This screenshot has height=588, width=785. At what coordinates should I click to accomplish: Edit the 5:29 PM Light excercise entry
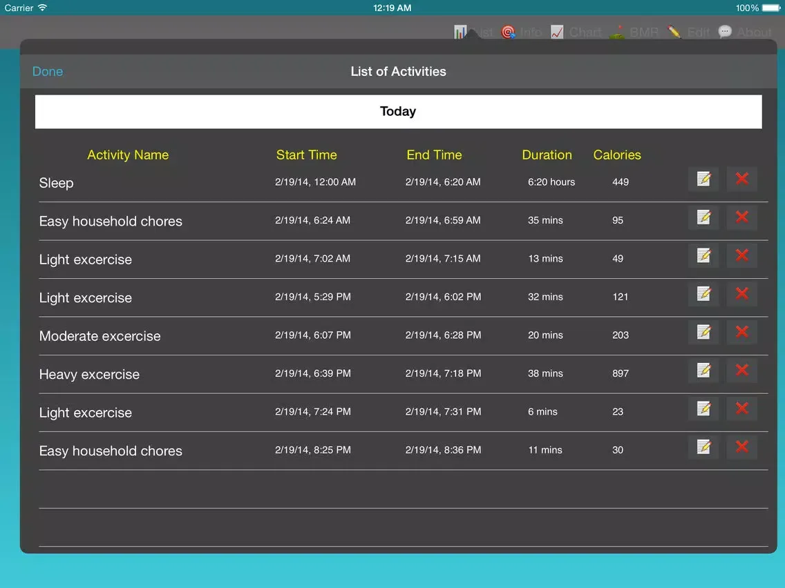(703, 294)
